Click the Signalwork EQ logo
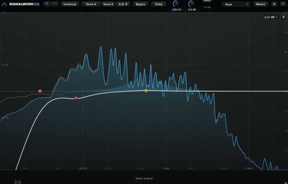288x184 pixels. pyautogui.click(x=21, y=4)
